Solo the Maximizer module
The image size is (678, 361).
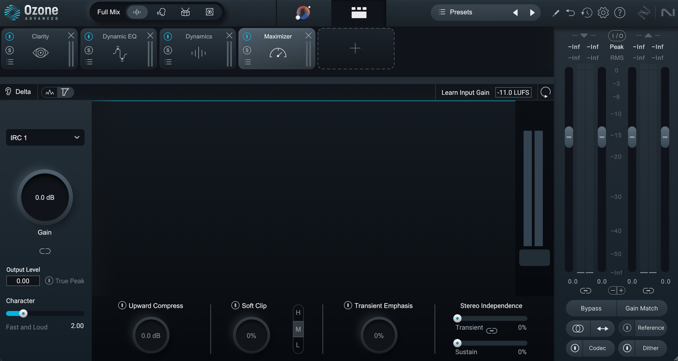click(x=247, y=50)
